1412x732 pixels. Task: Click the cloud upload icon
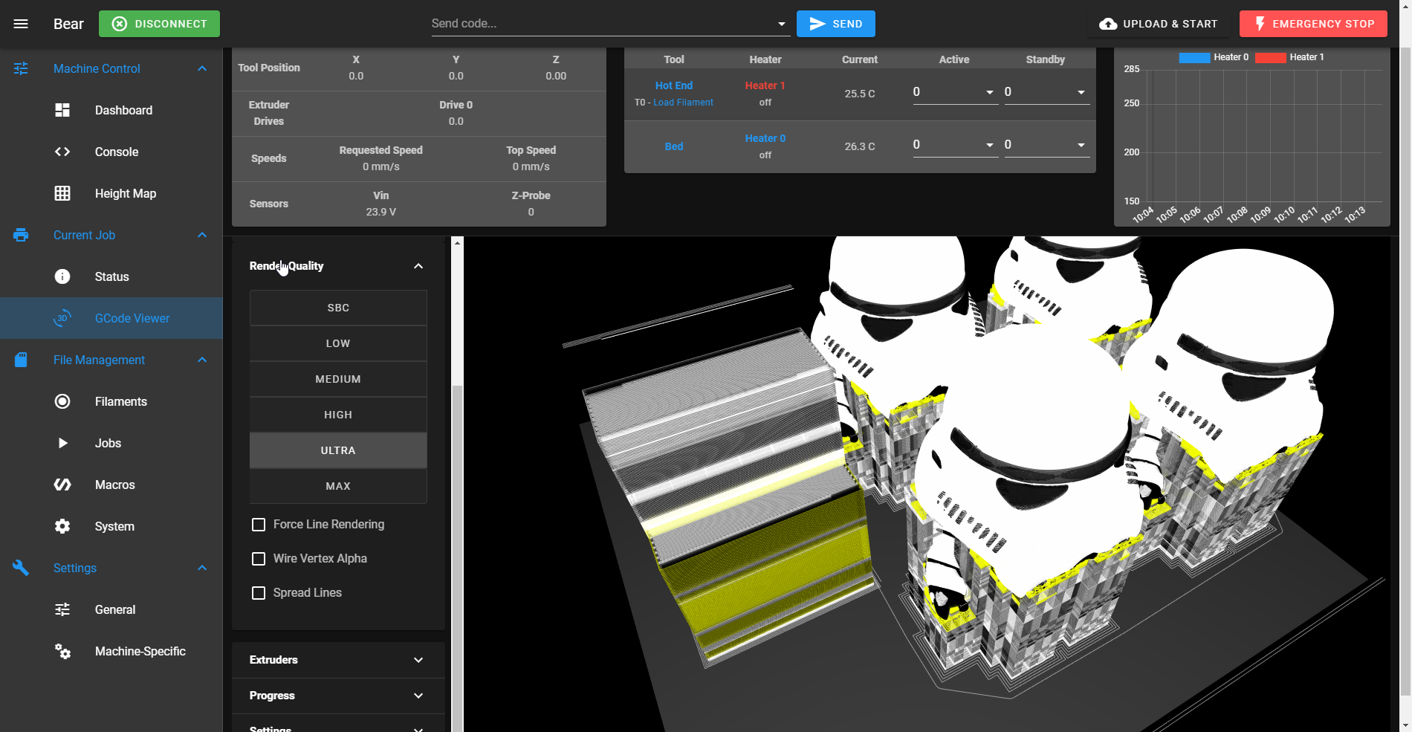tap(1108, 24)
